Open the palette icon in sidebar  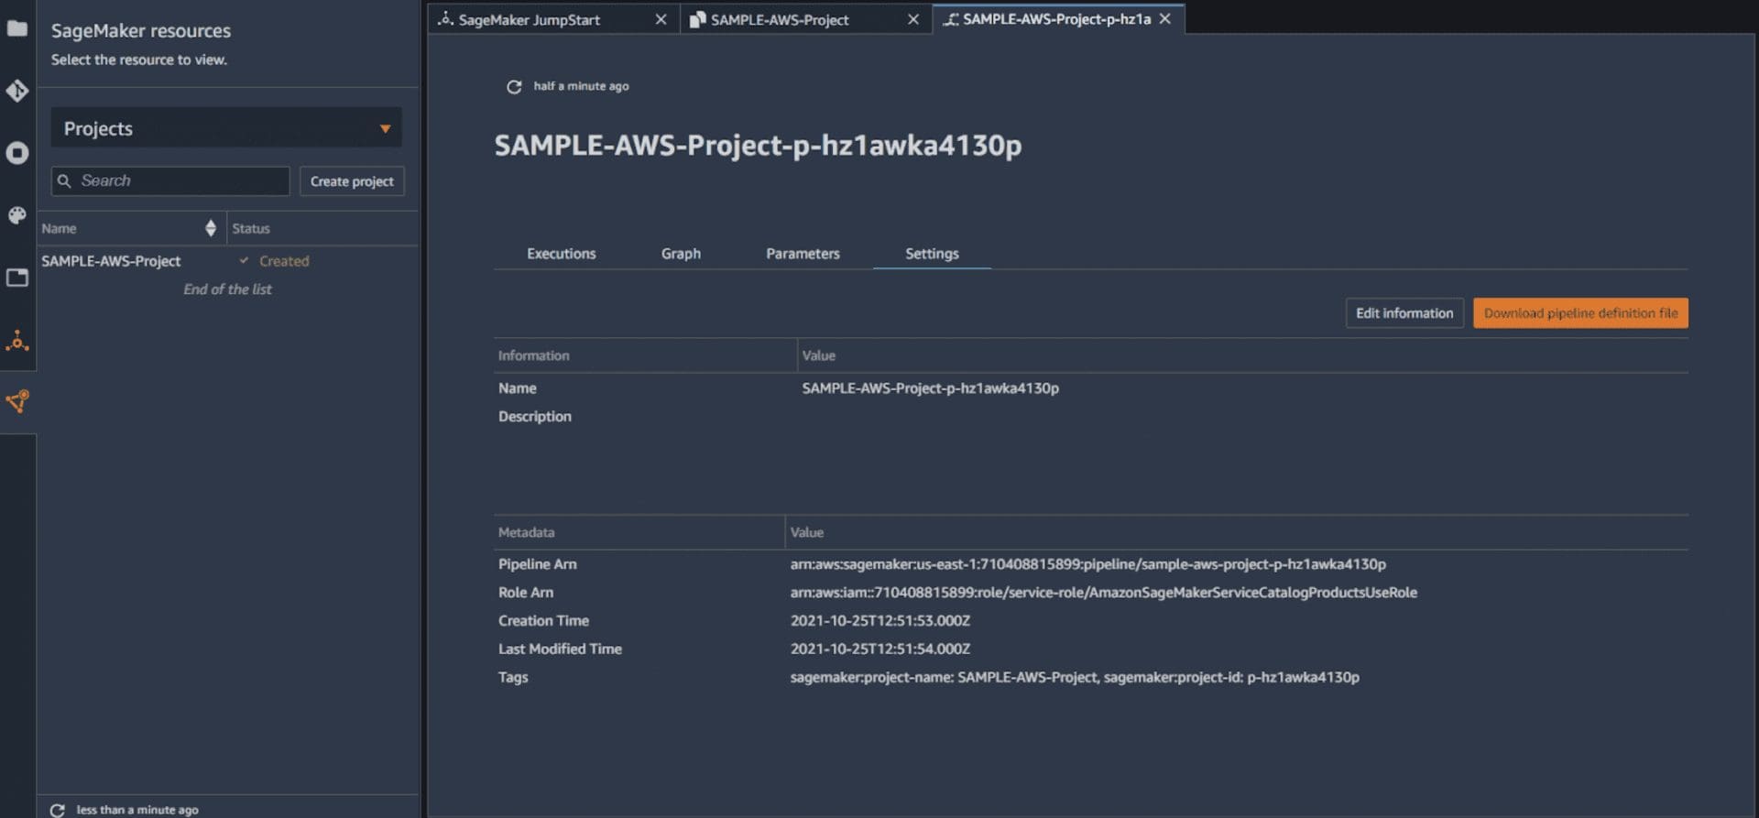click(x=16, y=215)
